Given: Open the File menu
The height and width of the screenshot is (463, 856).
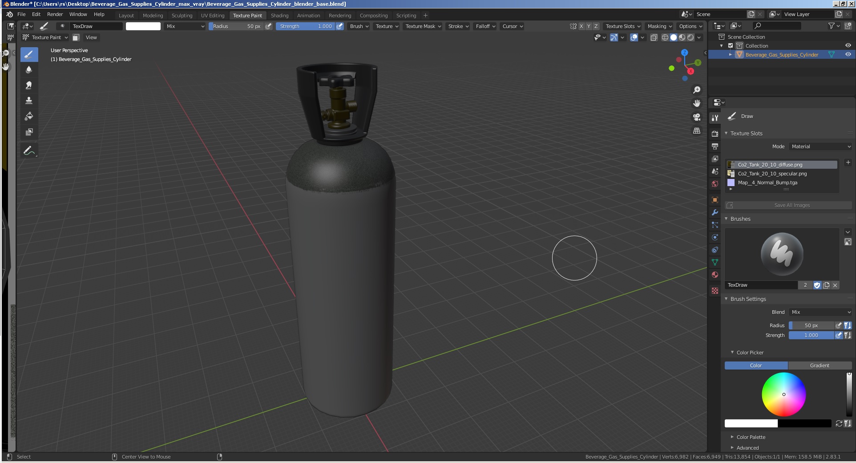Looking at the screenshot, I should (21, 14).
